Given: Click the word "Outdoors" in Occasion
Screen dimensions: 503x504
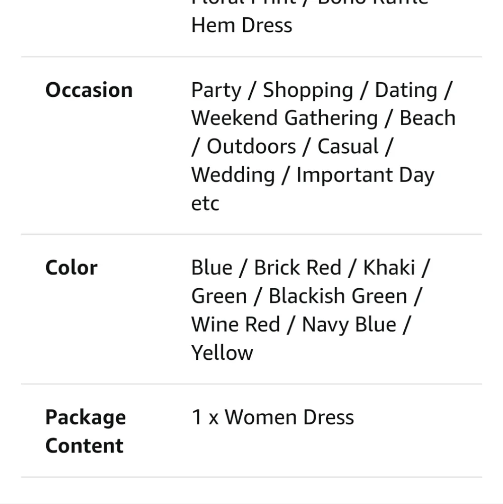Looking at the screenshot, I should [x=251, y=147].
